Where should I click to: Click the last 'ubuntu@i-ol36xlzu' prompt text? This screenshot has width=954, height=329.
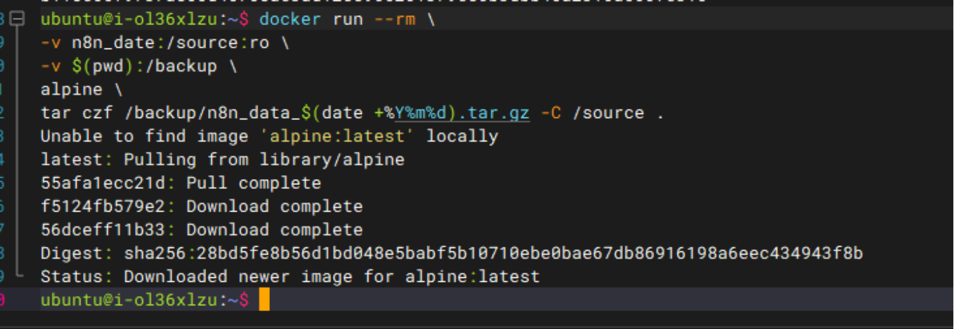pyautogui.click(x=129, y=300)
